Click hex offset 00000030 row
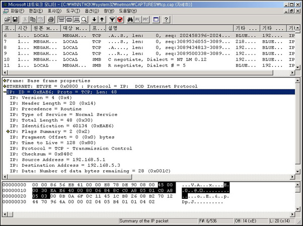 coord(113,202)
